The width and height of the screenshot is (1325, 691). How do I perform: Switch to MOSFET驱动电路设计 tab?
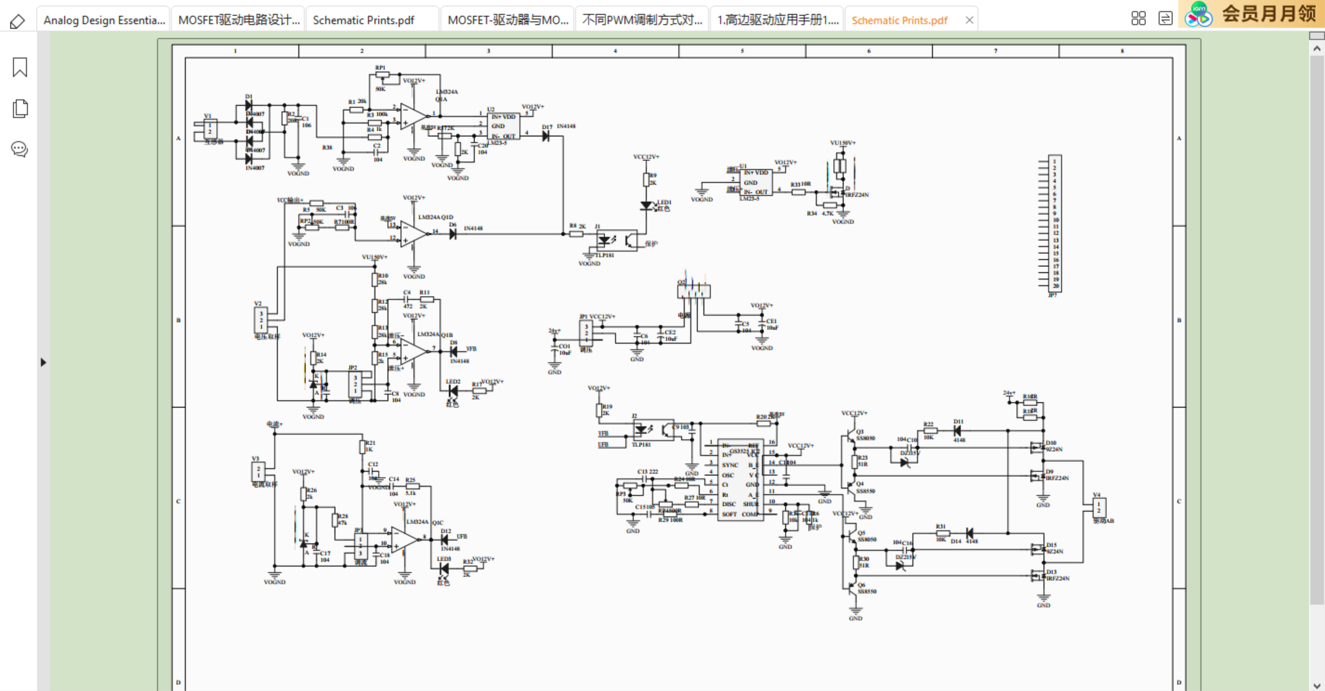(x=238, y=20)
